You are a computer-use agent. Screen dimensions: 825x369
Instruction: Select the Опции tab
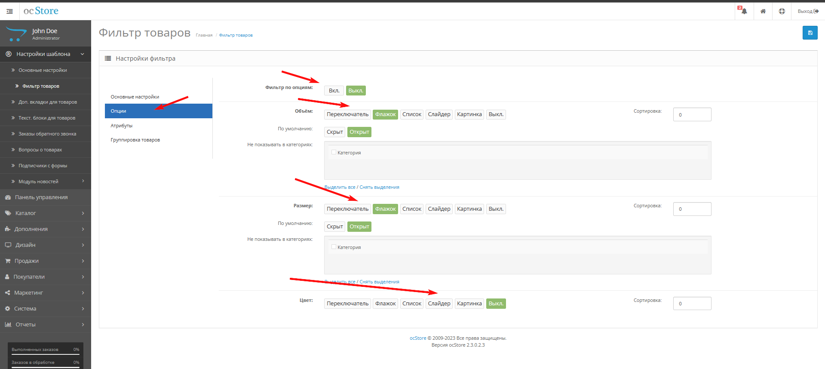(158, 111)
